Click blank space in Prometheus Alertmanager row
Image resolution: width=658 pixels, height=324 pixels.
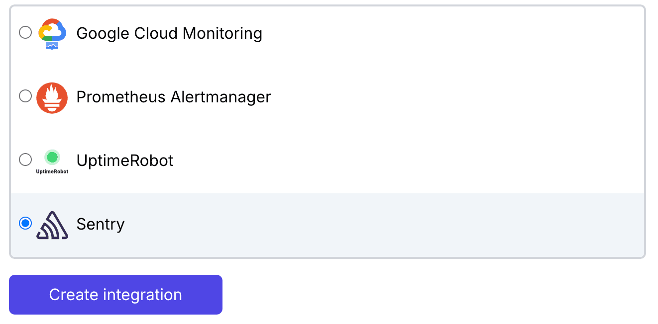(x=448, y=97)
